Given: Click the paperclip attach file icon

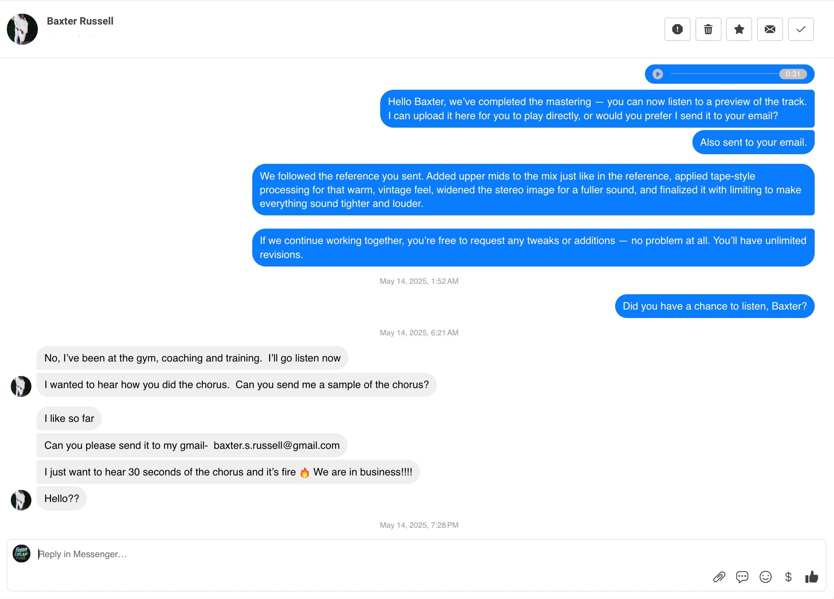Looking at the screenshot, I should pyautogui.click(x=719, y=577).
